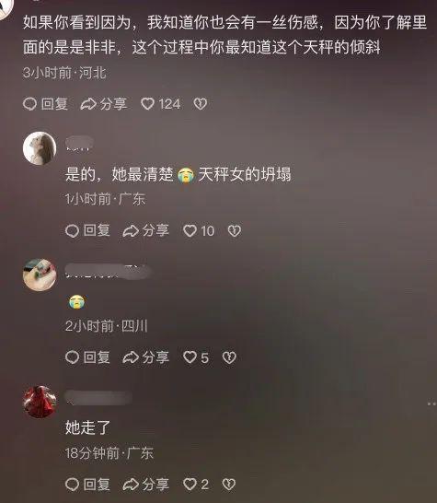Share the comment from 四川
437x503 pixels.
(x=145, y=357)
